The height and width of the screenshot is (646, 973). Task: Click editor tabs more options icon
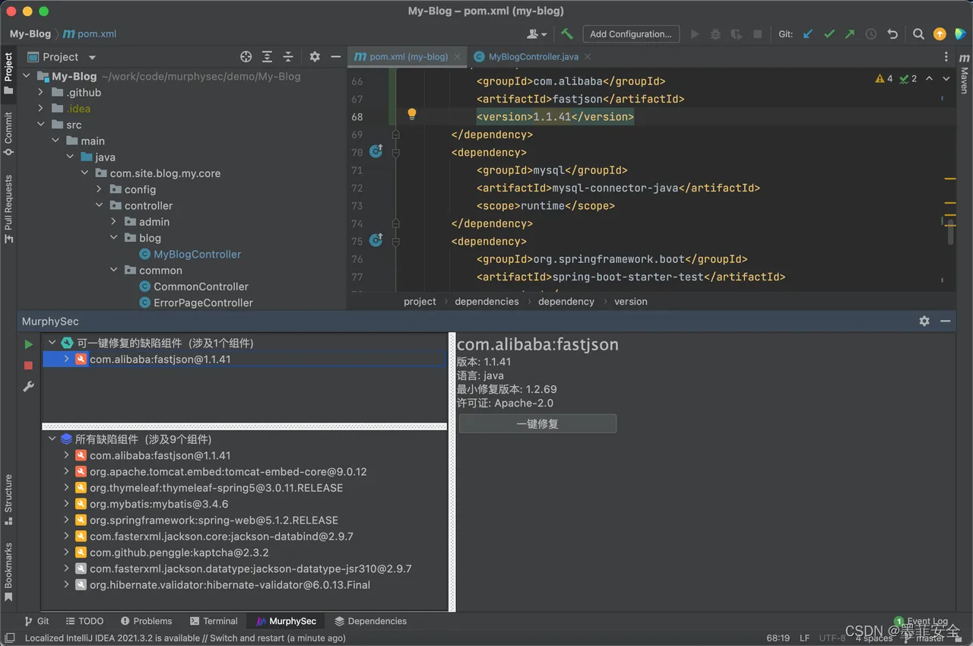click(946, 57)
